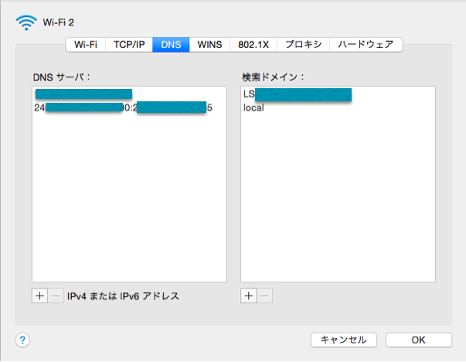
Task: Open the プロキシ tab
Action: pos(303,45)
